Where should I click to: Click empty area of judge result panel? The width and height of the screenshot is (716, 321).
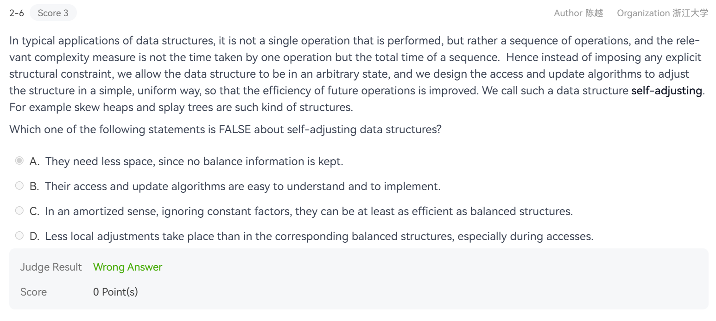pos(417,280)
